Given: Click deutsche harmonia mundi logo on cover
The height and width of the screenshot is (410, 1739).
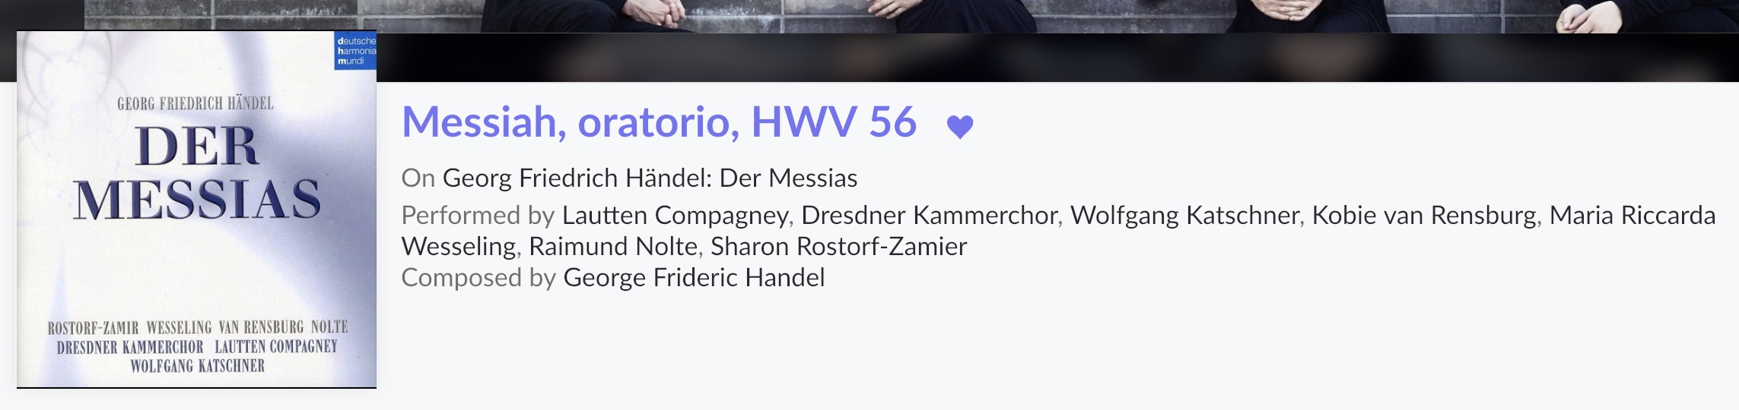Looking at the screenshot, I should tap(355, 51).
